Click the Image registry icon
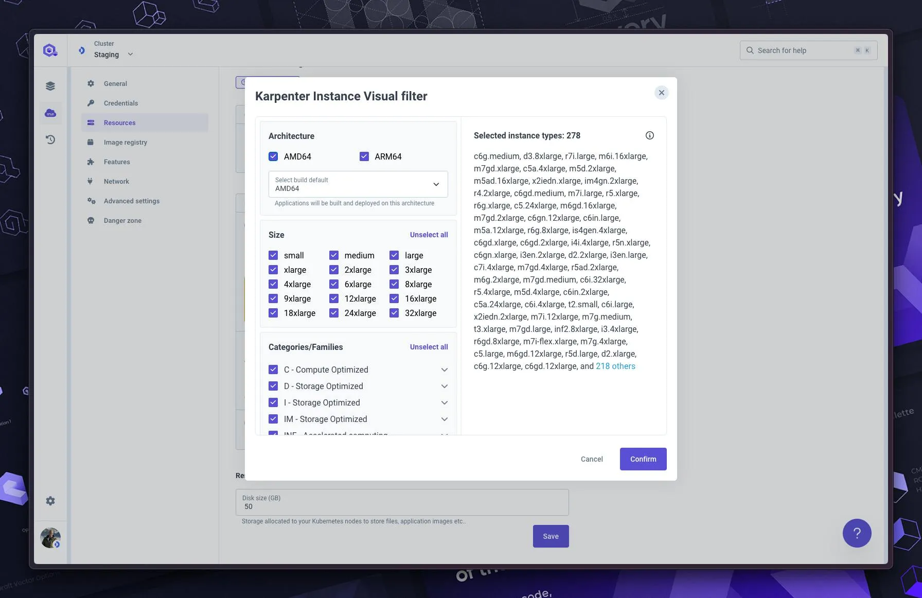 click(91, 142)
